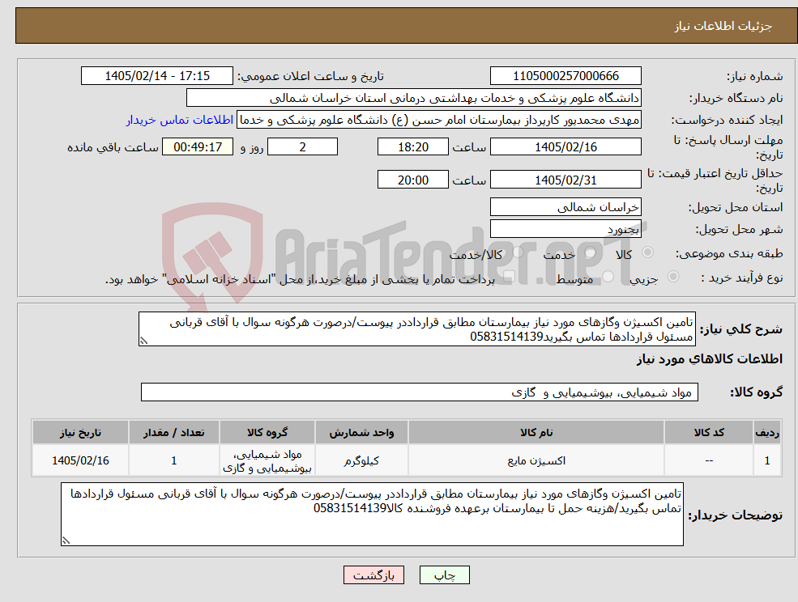Click the table date cell 1405/02/16

(80, 460)
